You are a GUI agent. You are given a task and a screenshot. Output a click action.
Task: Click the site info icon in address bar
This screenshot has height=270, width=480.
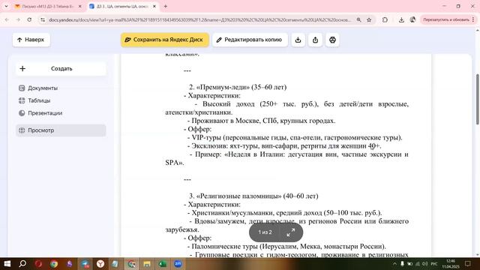pos(43,19)
